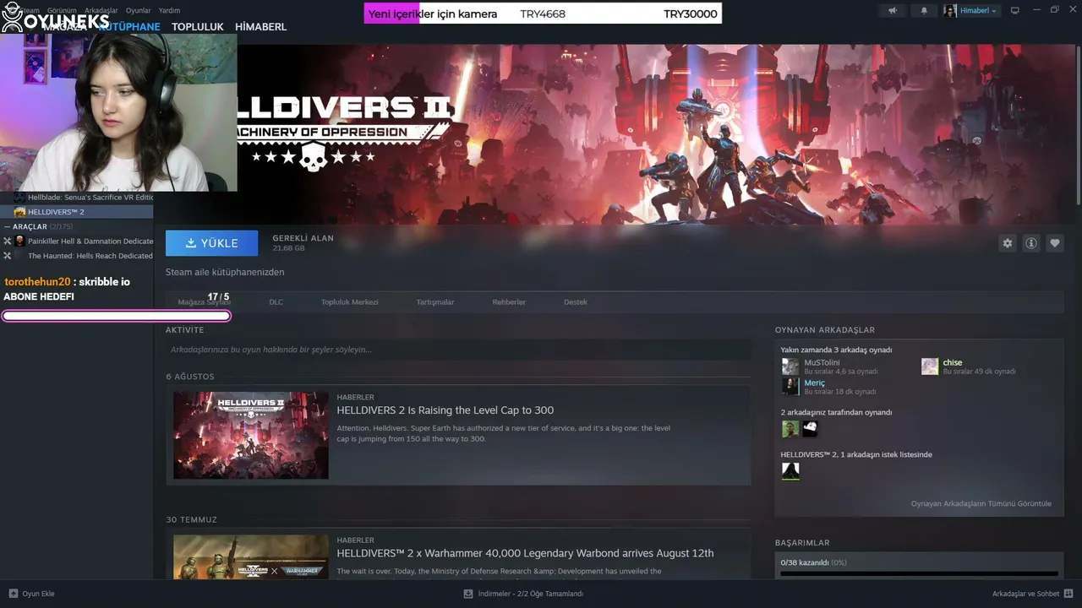Show game info icon
The width and height of the screenshot is (1082, 608).
(x=1031, y=243)
